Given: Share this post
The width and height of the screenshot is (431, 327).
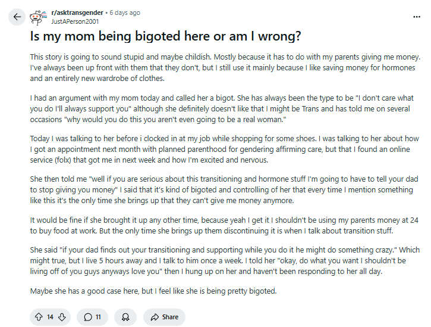Looking at the screenshot, I should 165,317.
